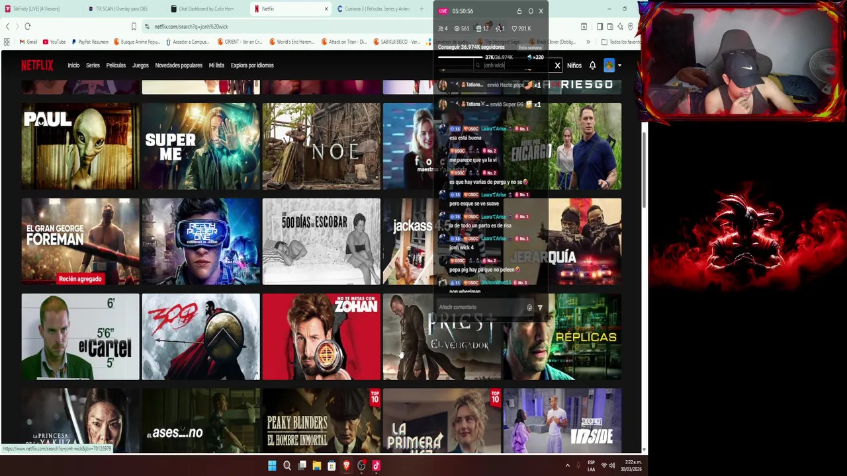This screenshot has height=476, width=847.
Task: Open Super Me thumbnail
Action: click(x=201, y=146)
